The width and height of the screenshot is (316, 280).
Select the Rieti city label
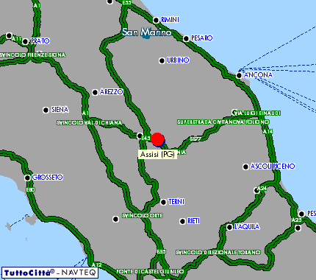click(193, 221)
